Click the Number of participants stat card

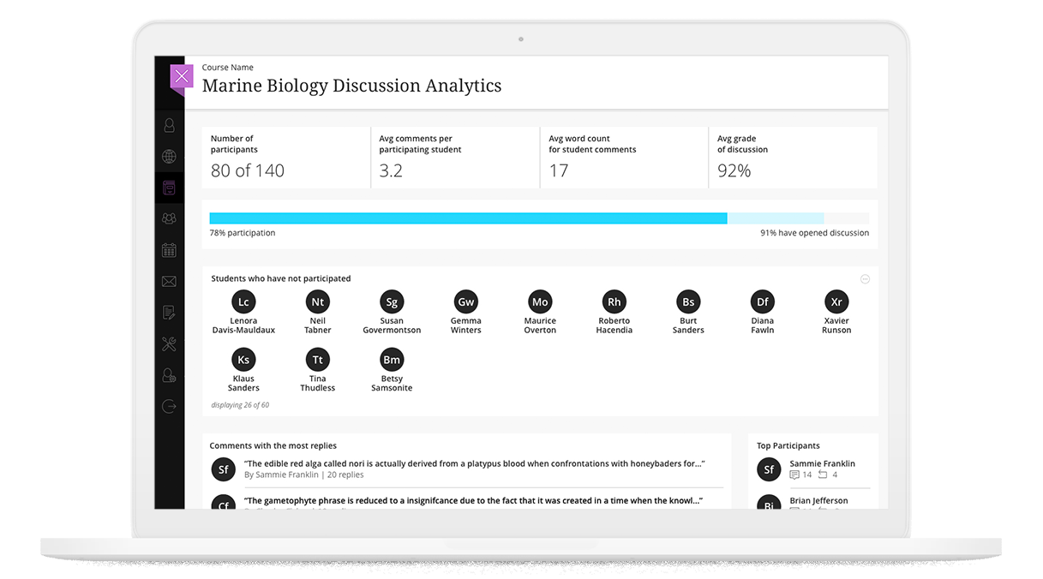pyautogui.click(x=285, y=158)
